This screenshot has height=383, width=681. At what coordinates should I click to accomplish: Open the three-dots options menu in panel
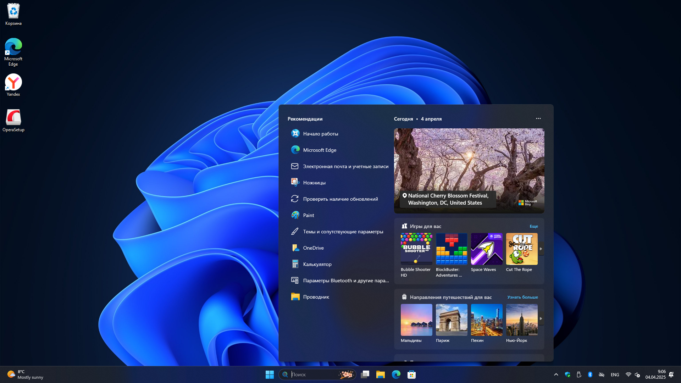click(x=538, y=118)
